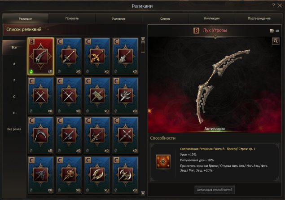This screenshot has width=285, height=200.
Task: Open the Синтез tab
Action: pos(165,18)
